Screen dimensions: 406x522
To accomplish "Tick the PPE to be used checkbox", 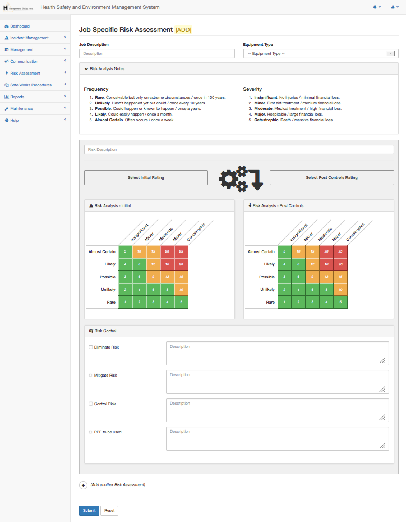I will tap(91, 432).
